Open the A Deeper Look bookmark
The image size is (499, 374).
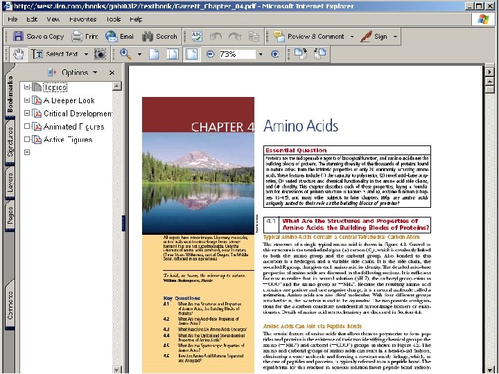69,100
